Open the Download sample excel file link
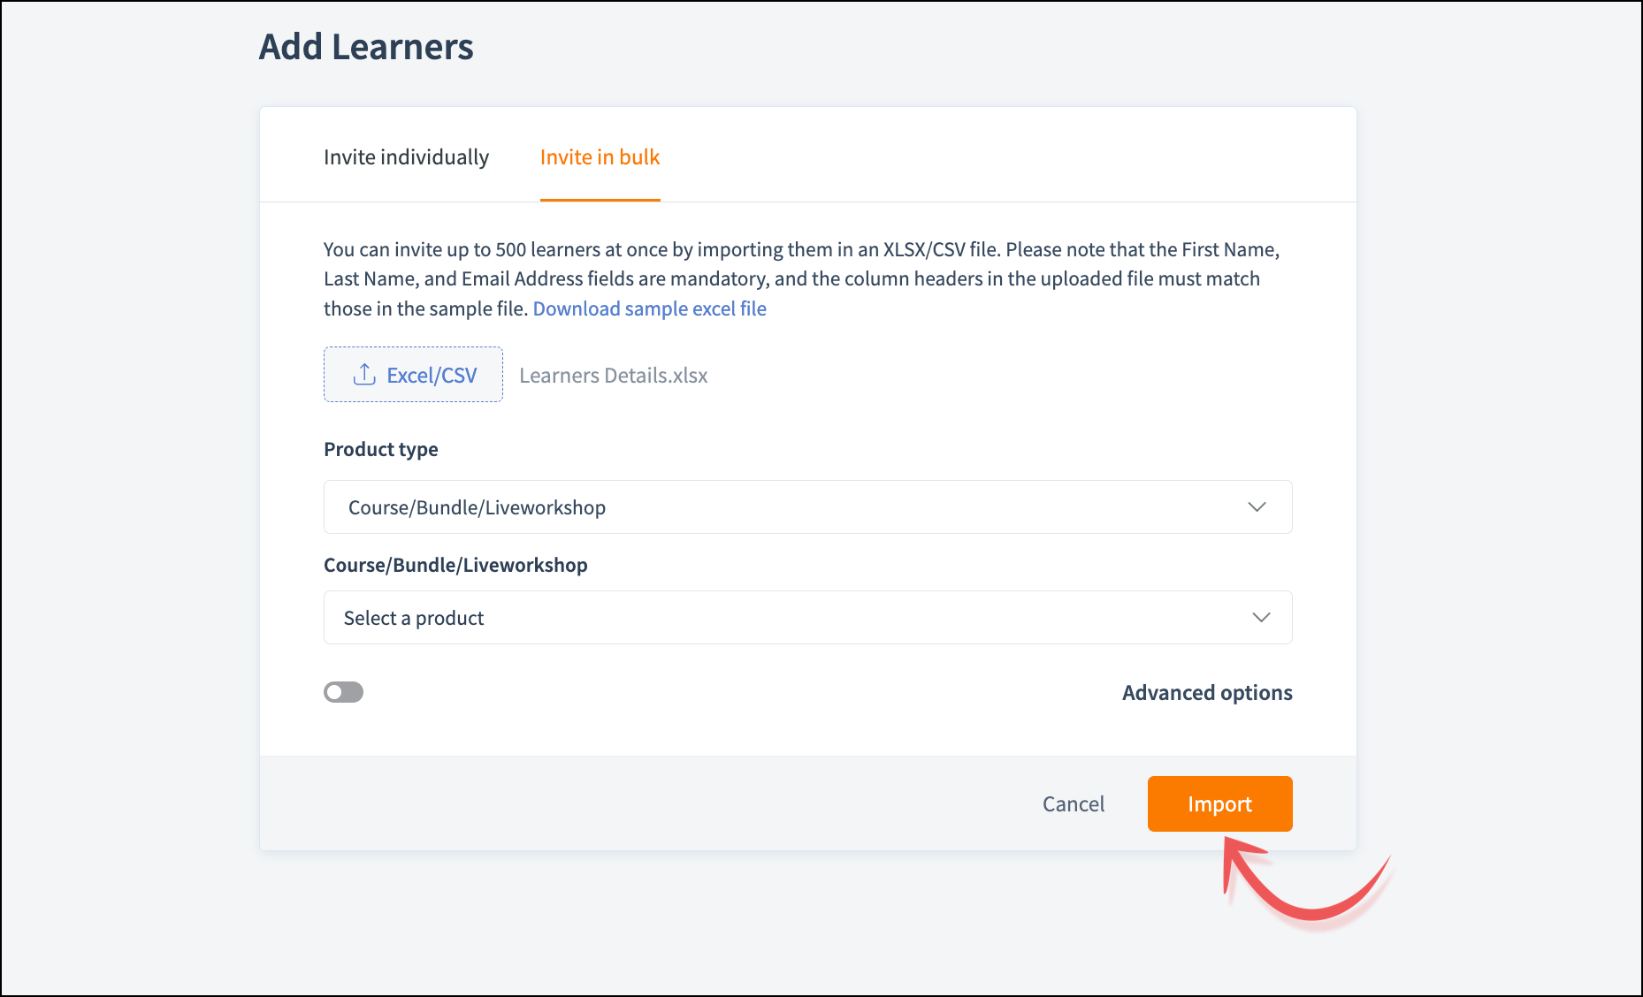This screenshot has width=1643, height=997. tap(649, 308)
